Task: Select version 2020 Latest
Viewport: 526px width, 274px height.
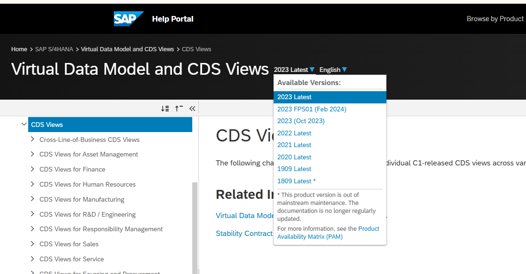Action: (294, 157)
